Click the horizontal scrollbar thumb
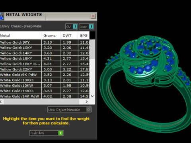Image resolution: width=191 pixels, height=143 pixels. [x=41, y=102]
